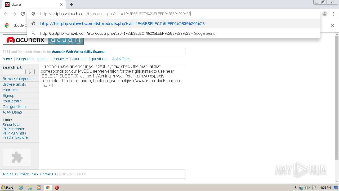Open the Privacy Policy footer link

tap(28, 174)
